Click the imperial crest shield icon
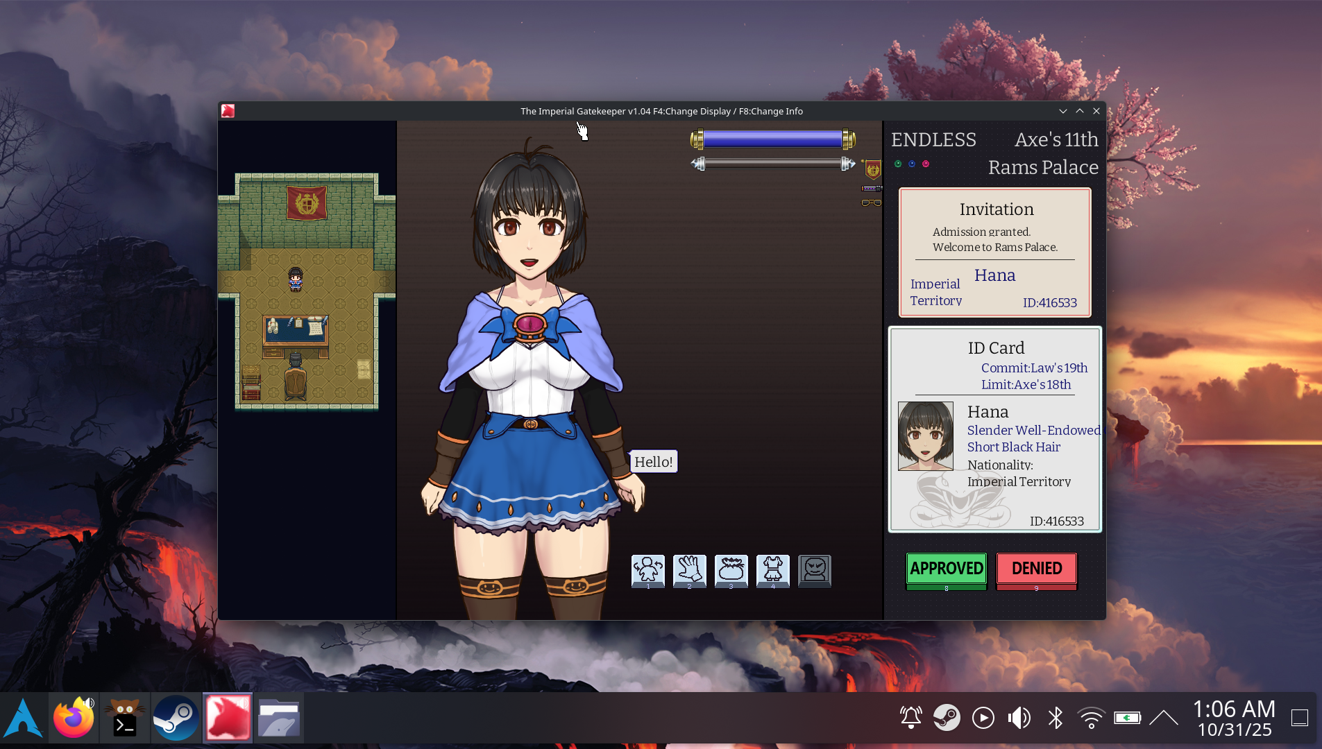This screenshot has width=1322, height=749. click(872, 169)
